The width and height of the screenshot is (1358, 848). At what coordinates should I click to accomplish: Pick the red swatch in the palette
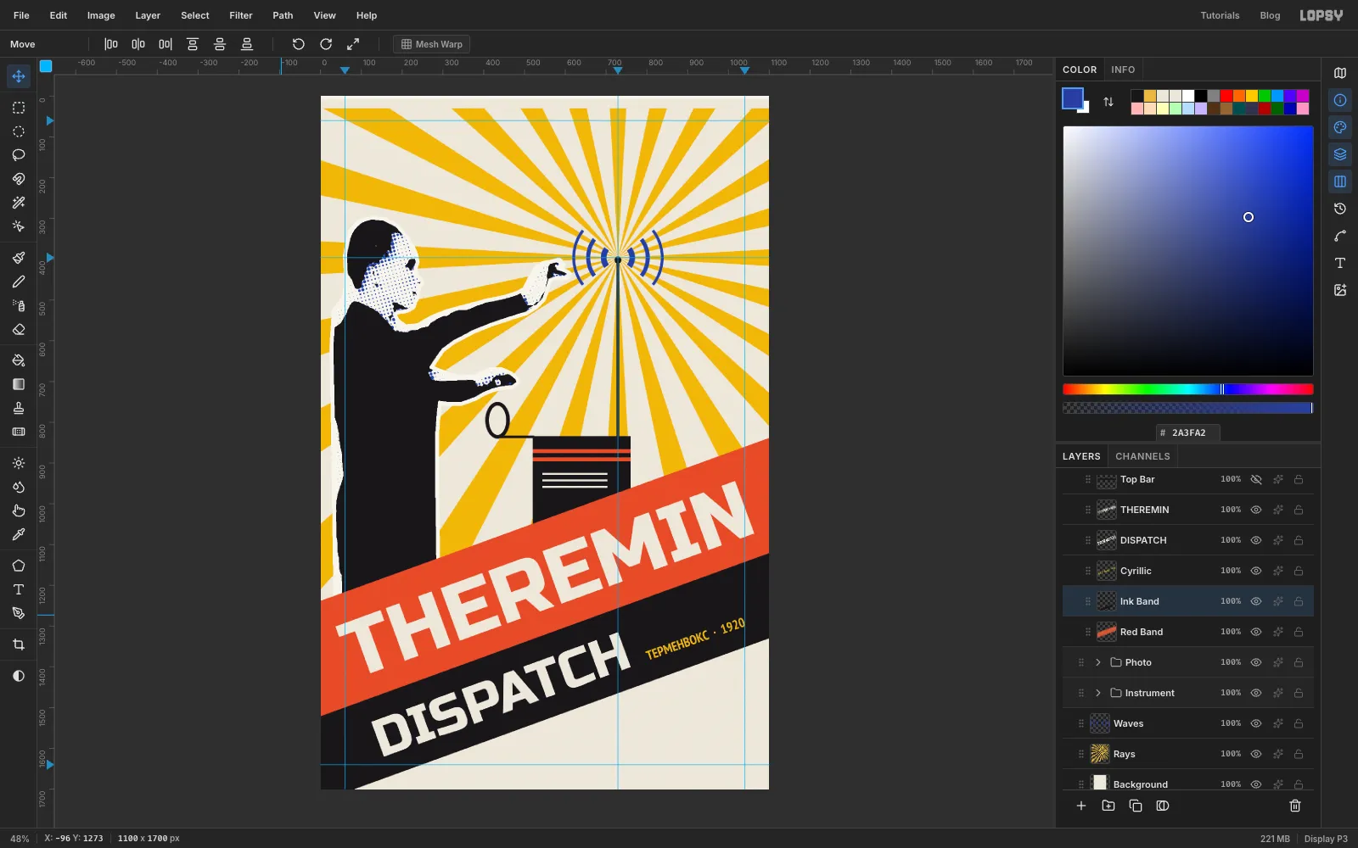pyautogui.click(x=1226, y=96)
